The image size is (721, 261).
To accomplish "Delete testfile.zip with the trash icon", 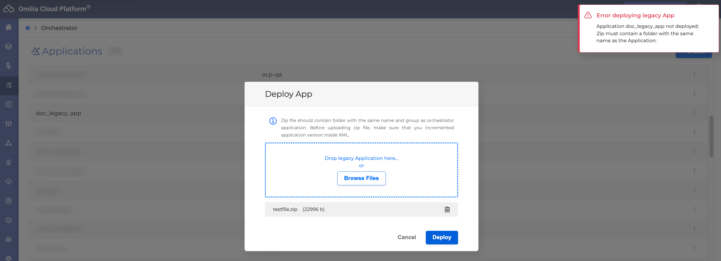I will (447, 209).
